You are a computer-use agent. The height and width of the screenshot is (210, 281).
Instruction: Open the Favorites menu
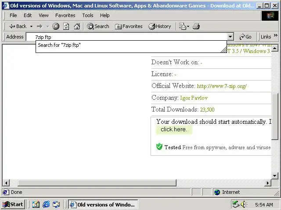point(65,15)
